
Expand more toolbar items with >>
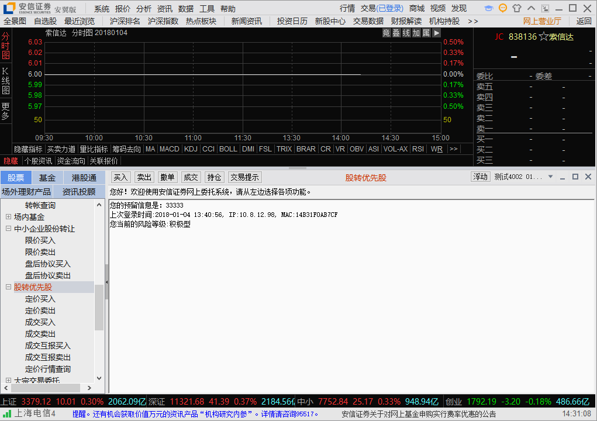point(473,21)
